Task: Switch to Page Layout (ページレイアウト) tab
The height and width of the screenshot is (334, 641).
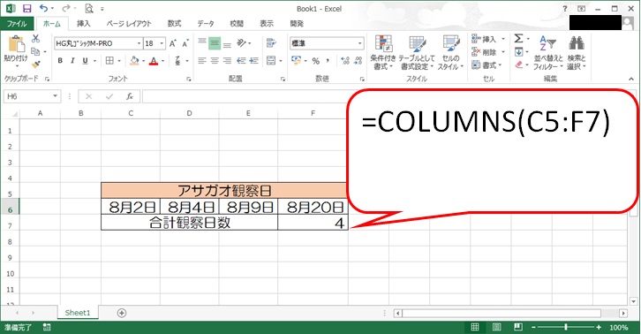Action: [129, 24]
